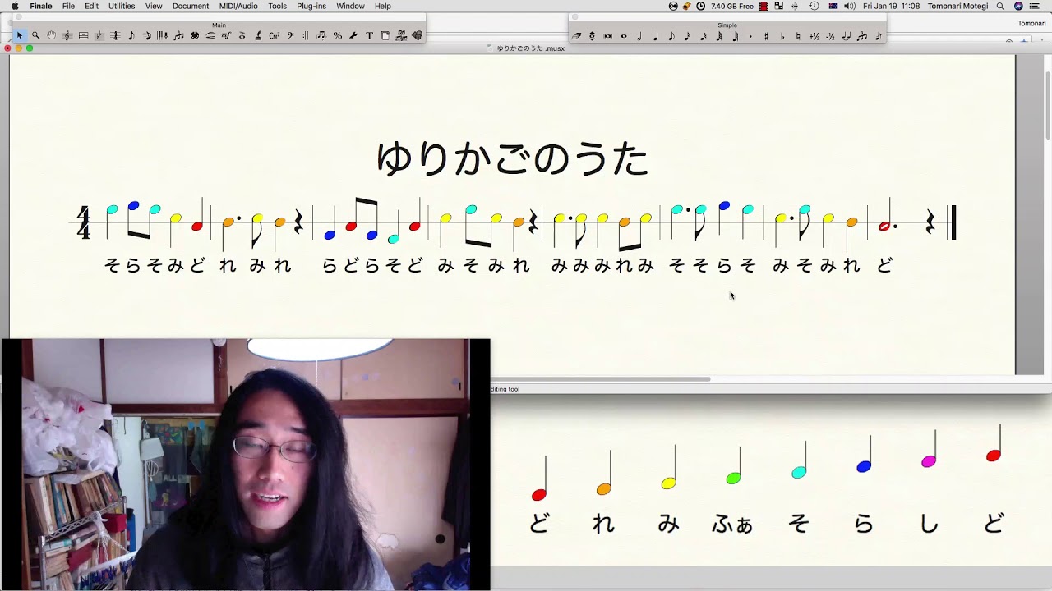Open the File menu
The width and height of the screenshot is (1052, 591).
[x=68, y=6]
